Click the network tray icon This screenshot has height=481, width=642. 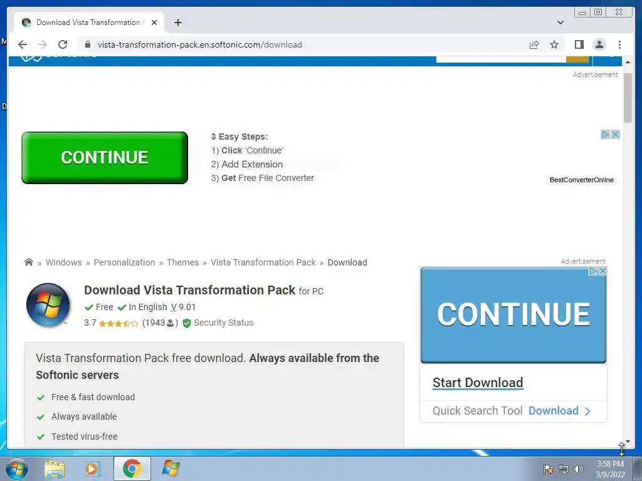(x=564, y=469)
